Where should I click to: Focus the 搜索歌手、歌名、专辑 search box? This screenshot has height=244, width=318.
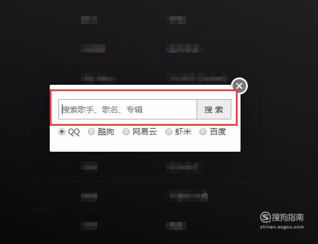pyautogui.click(x=128, y=109)
